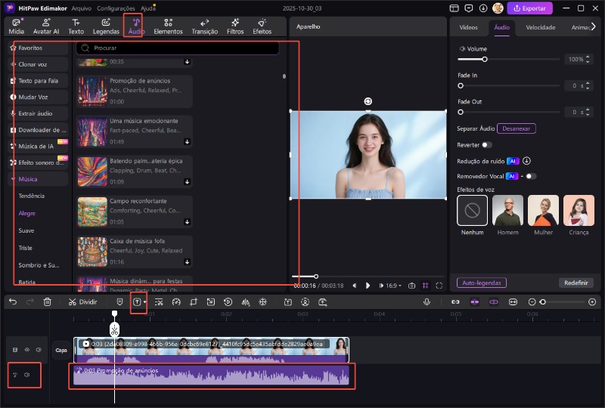Screen dimensions: 605x408
Task: Take a snapshot of the preview
Action: click(411, 286)
